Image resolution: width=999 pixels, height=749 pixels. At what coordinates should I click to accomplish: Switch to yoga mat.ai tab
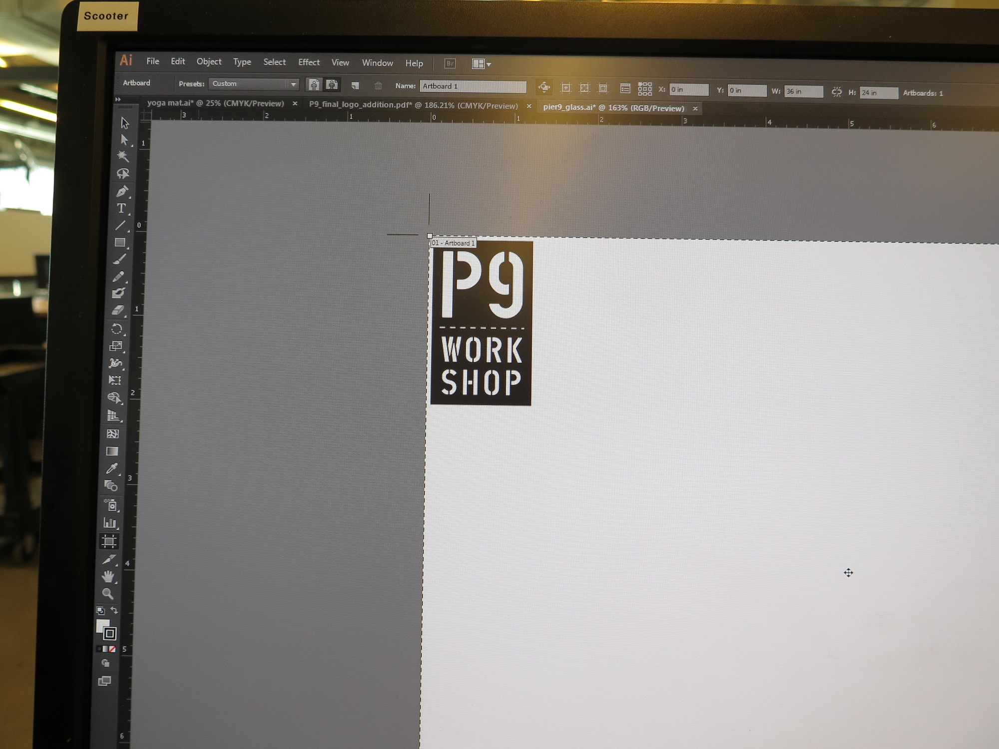click(x=216, y=103)
